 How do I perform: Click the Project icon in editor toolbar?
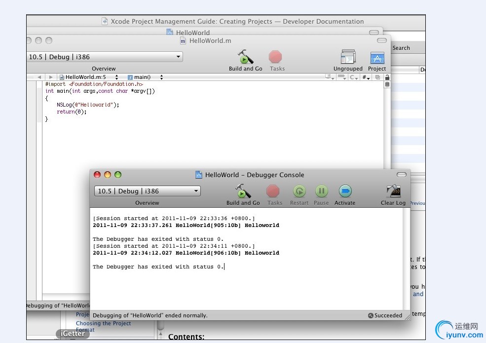coord(377,58)
